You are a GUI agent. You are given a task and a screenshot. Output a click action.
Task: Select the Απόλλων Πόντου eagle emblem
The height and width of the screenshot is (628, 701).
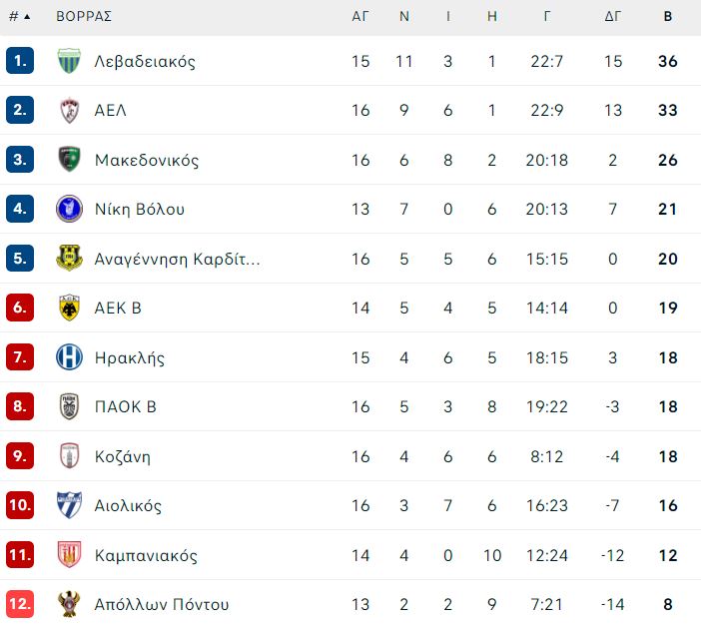pos(69,604)
